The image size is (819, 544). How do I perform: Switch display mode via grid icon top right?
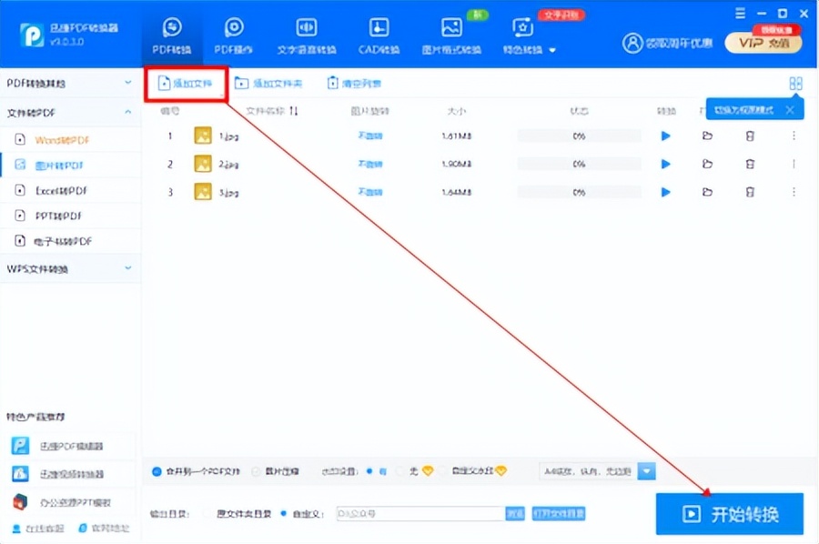796,82
